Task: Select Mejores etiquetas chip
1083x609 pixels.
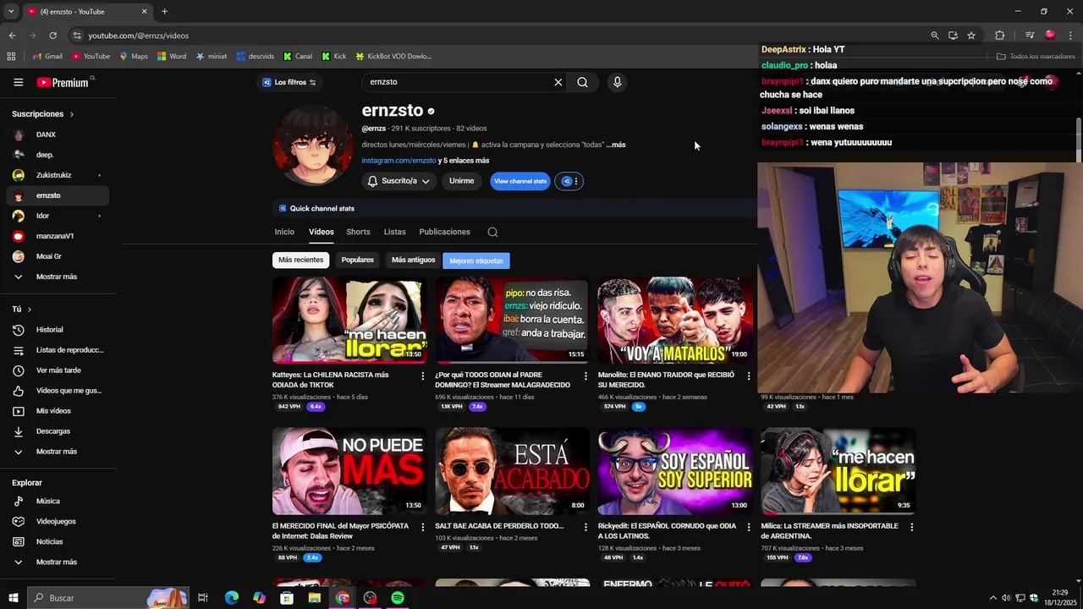Action: [x=476, y=261]
